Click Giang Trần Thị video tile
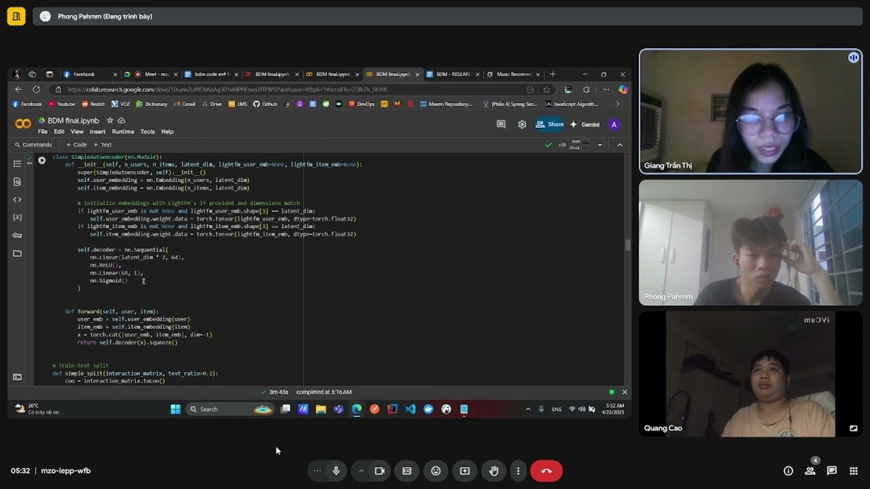Viewport: 870px width, 489px height. click(x=750, y=111)
